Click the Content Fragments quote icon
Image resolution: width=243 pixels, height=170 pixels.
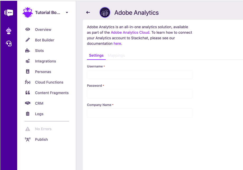(28, 93)
